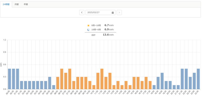Switch to the 月間 tab

click(x=16, y=4)
